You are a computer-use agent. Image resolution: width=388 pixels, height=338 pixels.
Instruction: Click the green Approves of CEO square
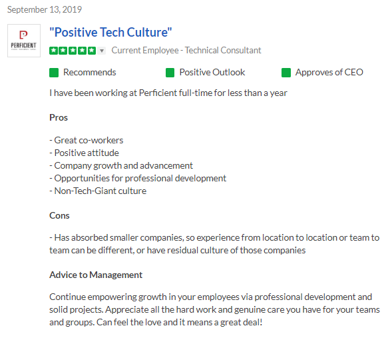[x=286, y=73]
